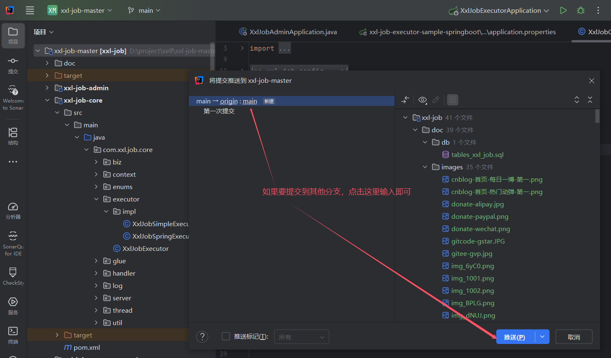Open the Profiler tool window

click(x=13, y=210)
